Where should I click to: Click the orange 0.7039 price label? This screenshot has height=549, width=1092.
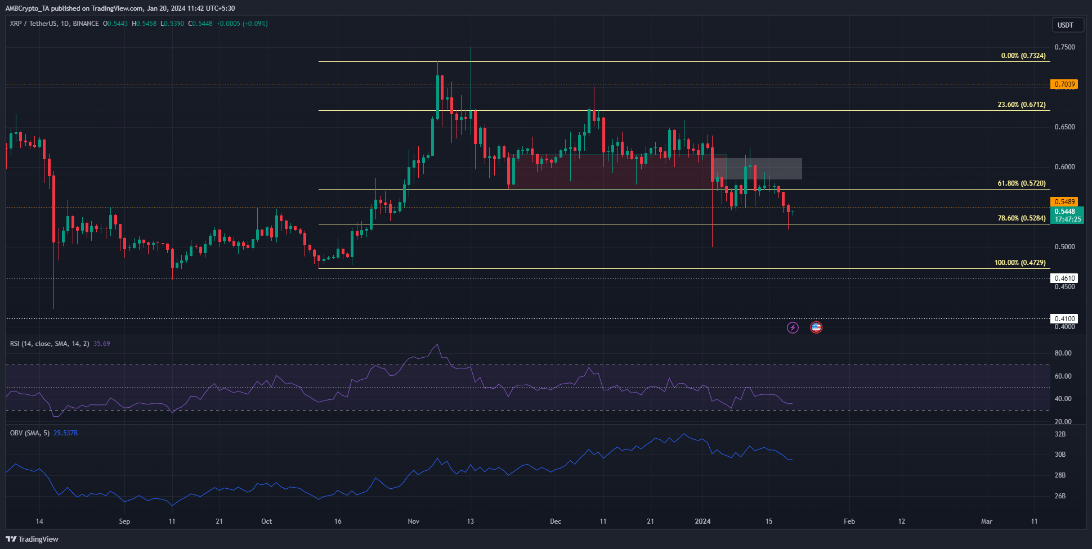pos(1064,84)
